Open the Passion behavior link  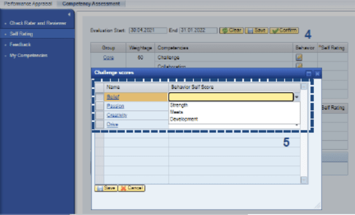115,106
